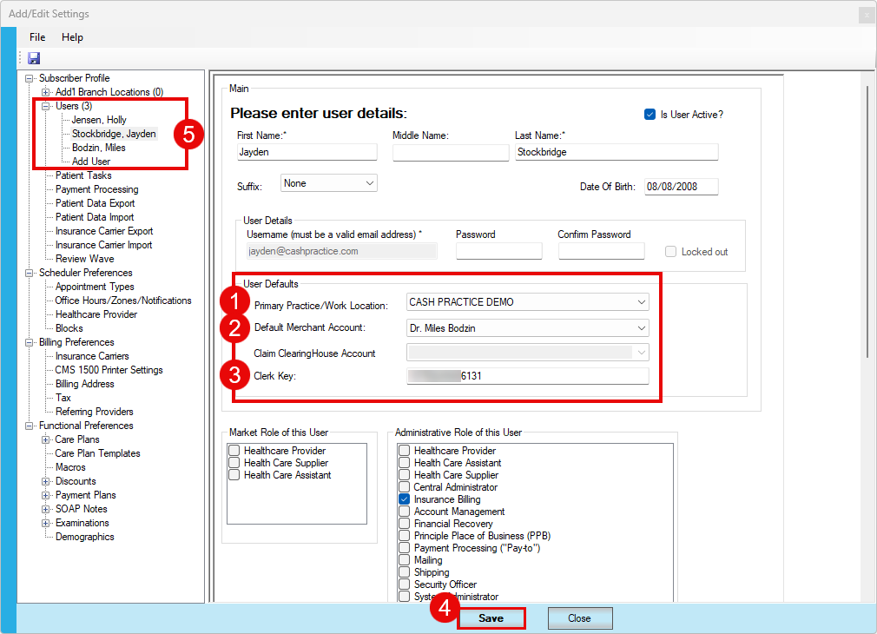Uncheck the Insurance Billing administrative role

pos(405,499)
